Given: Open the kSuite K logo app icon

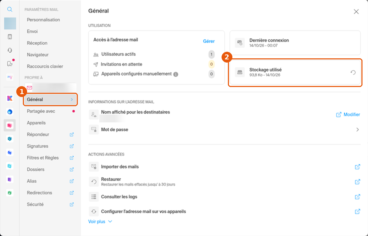Looking at the screenshot, I should coord(10,98).
